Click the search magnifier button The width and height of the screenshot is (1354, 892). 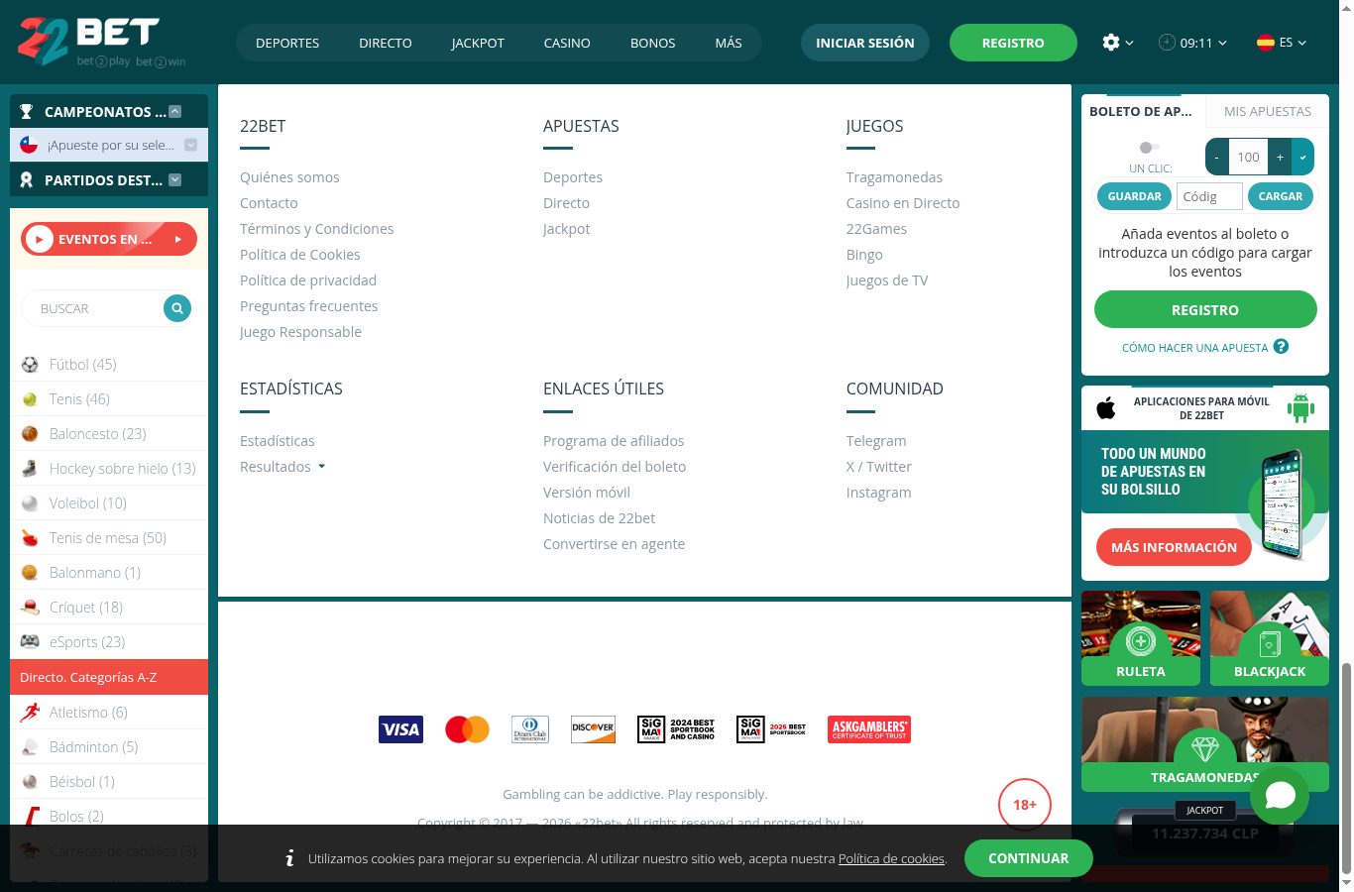177,308
